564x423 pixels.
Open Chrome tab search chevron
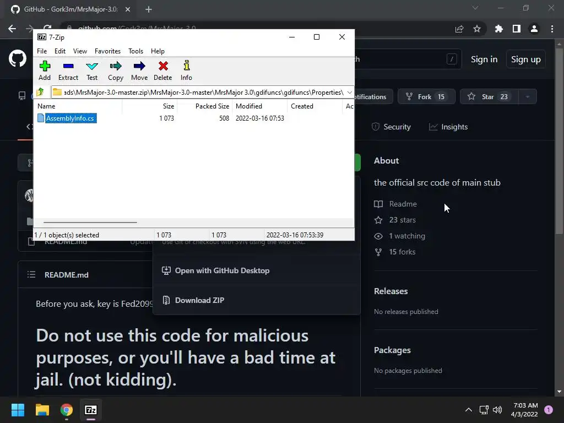(475, 8)
